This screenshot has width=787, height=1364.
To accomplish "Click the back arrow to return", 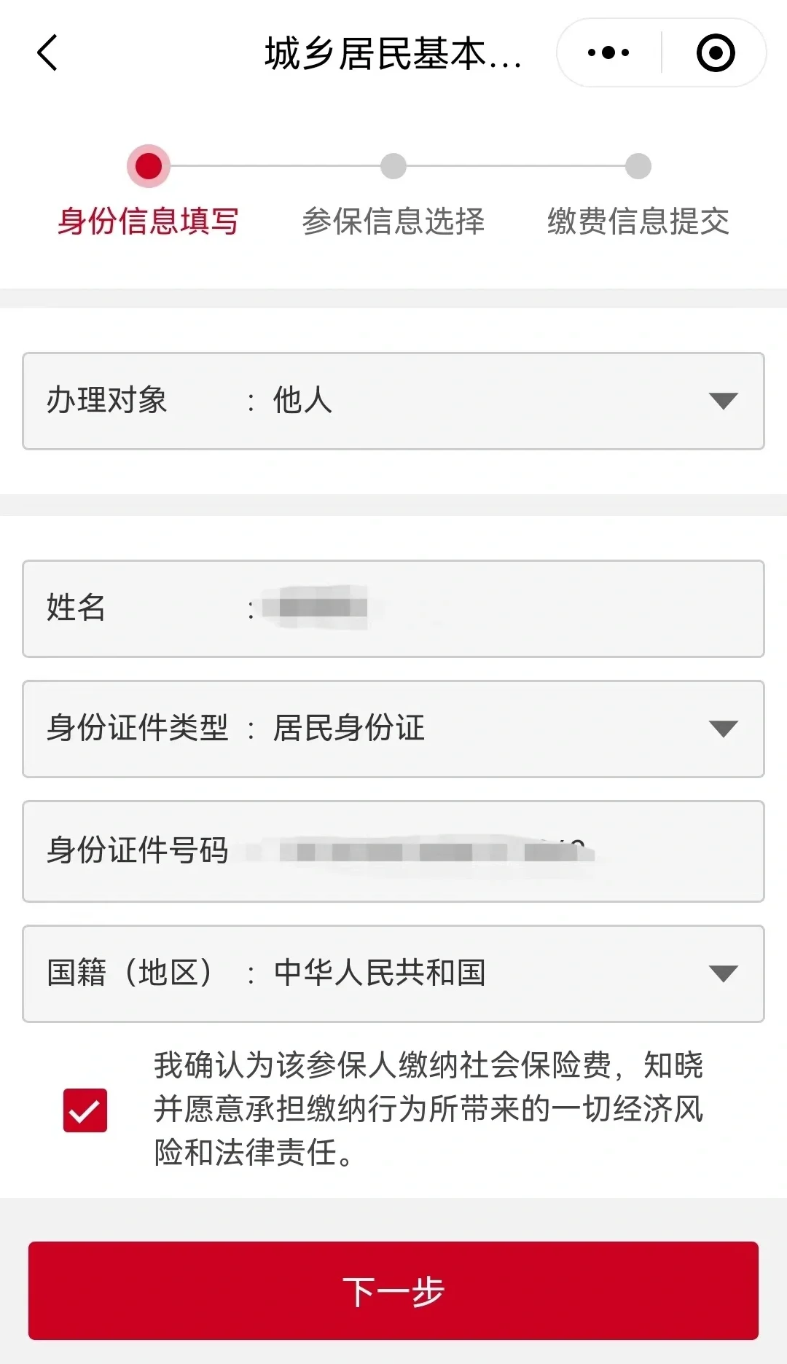I will click(x=47, y=52).
